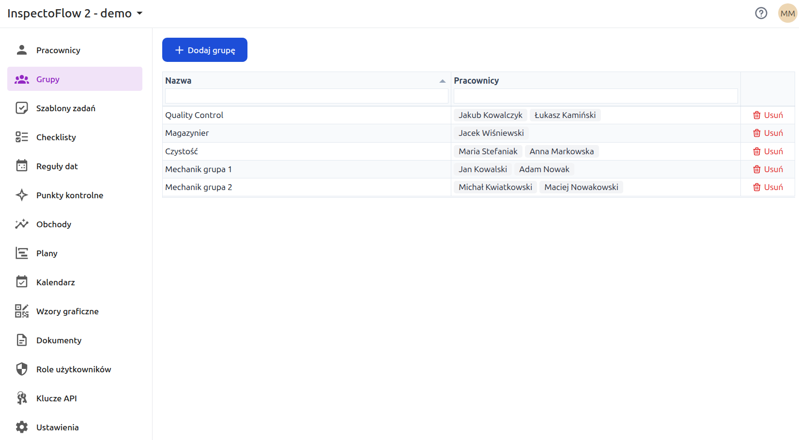Open the Pracownicy menu item
This screenshot has width=799, height=440.
pyautogui.click(x=58, y=50)
